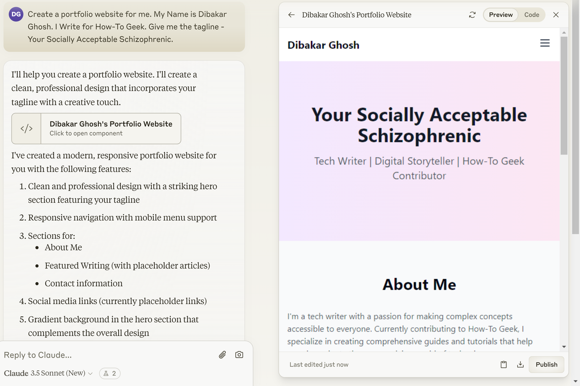Viewport: 580px width, 386px height.
Task: Open the code component icon card
Action: (27, 129)
